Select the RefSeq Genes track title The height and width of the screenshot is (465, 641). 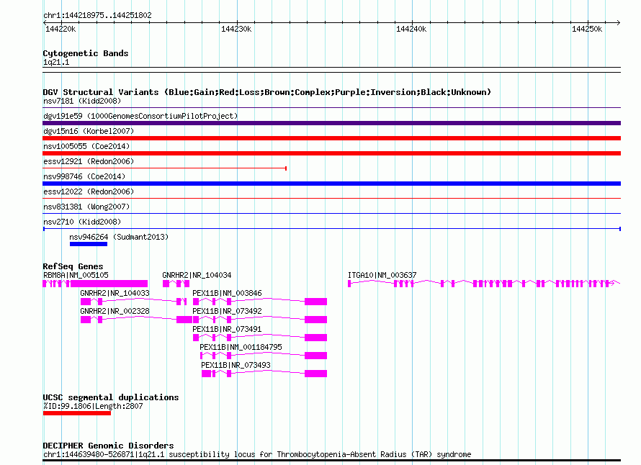coord(73,266)
